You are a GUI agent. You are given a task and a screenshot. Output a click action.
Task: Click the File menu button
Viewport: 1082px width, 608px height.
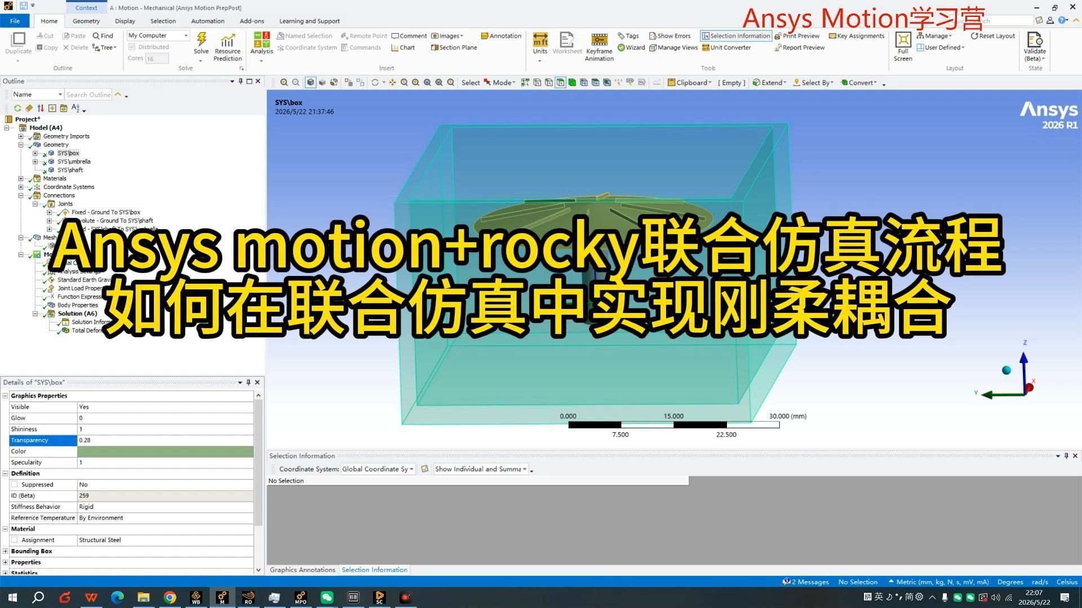[15, 21]
